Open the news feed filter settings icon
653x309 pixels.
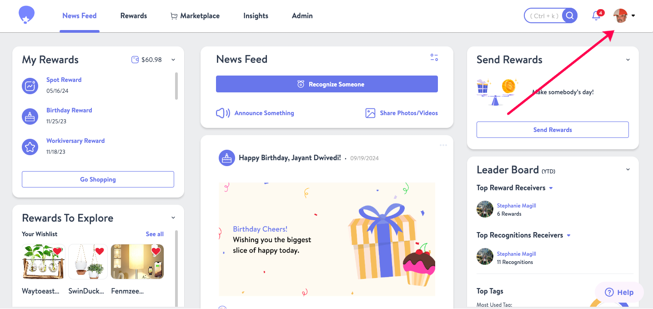pyautogui.click(x=434, y=57)
